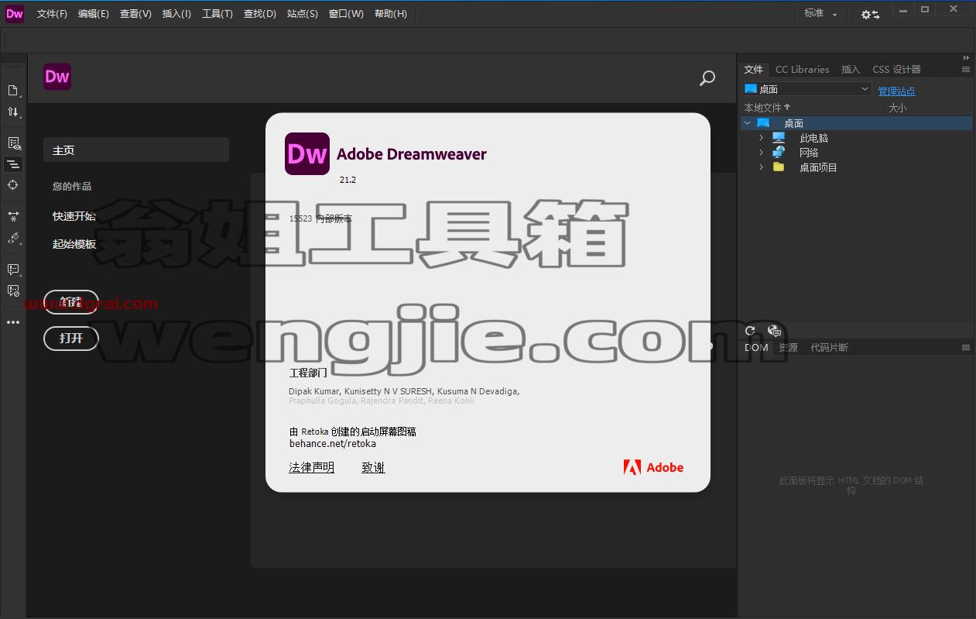The image size is (976, 619).
Task: Click the Apply Comment icon
Action: pos(13,270)
